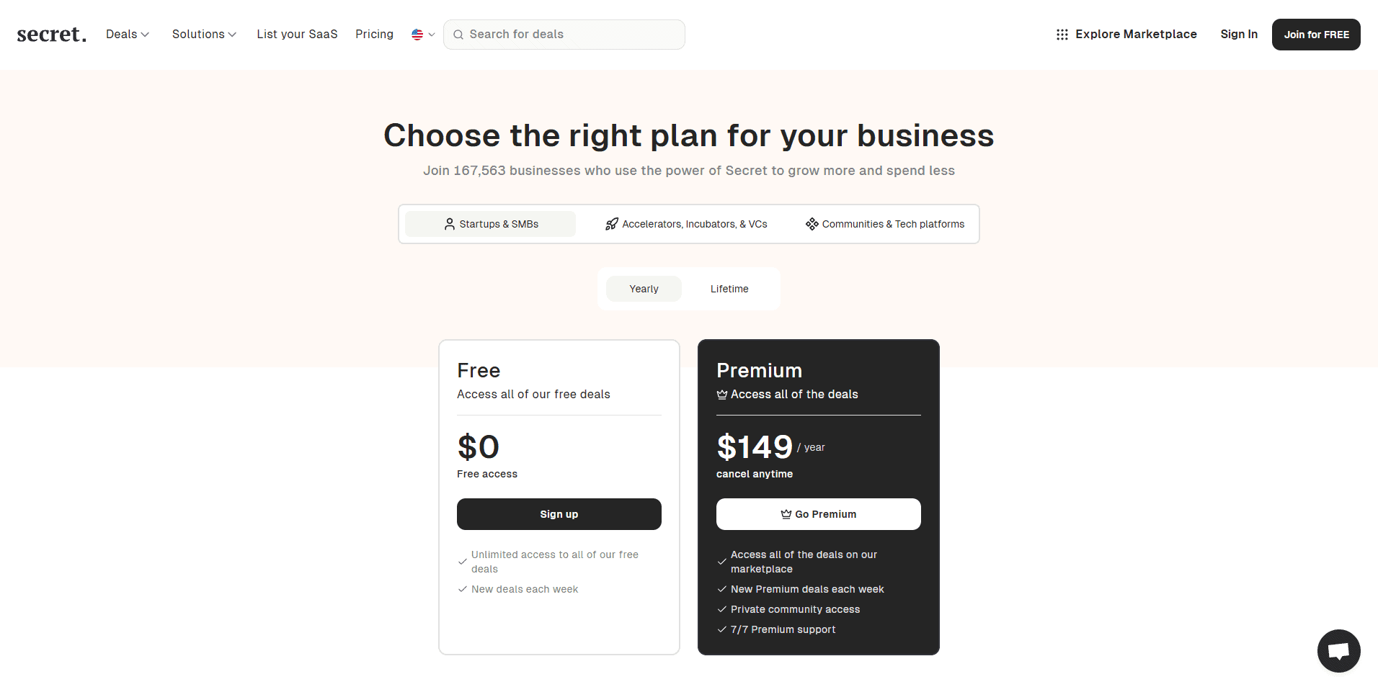This screenshot has height=687, width=1378.
Task: Click the grid icon beside Explore Marketplace
Action: [1062, 35]
